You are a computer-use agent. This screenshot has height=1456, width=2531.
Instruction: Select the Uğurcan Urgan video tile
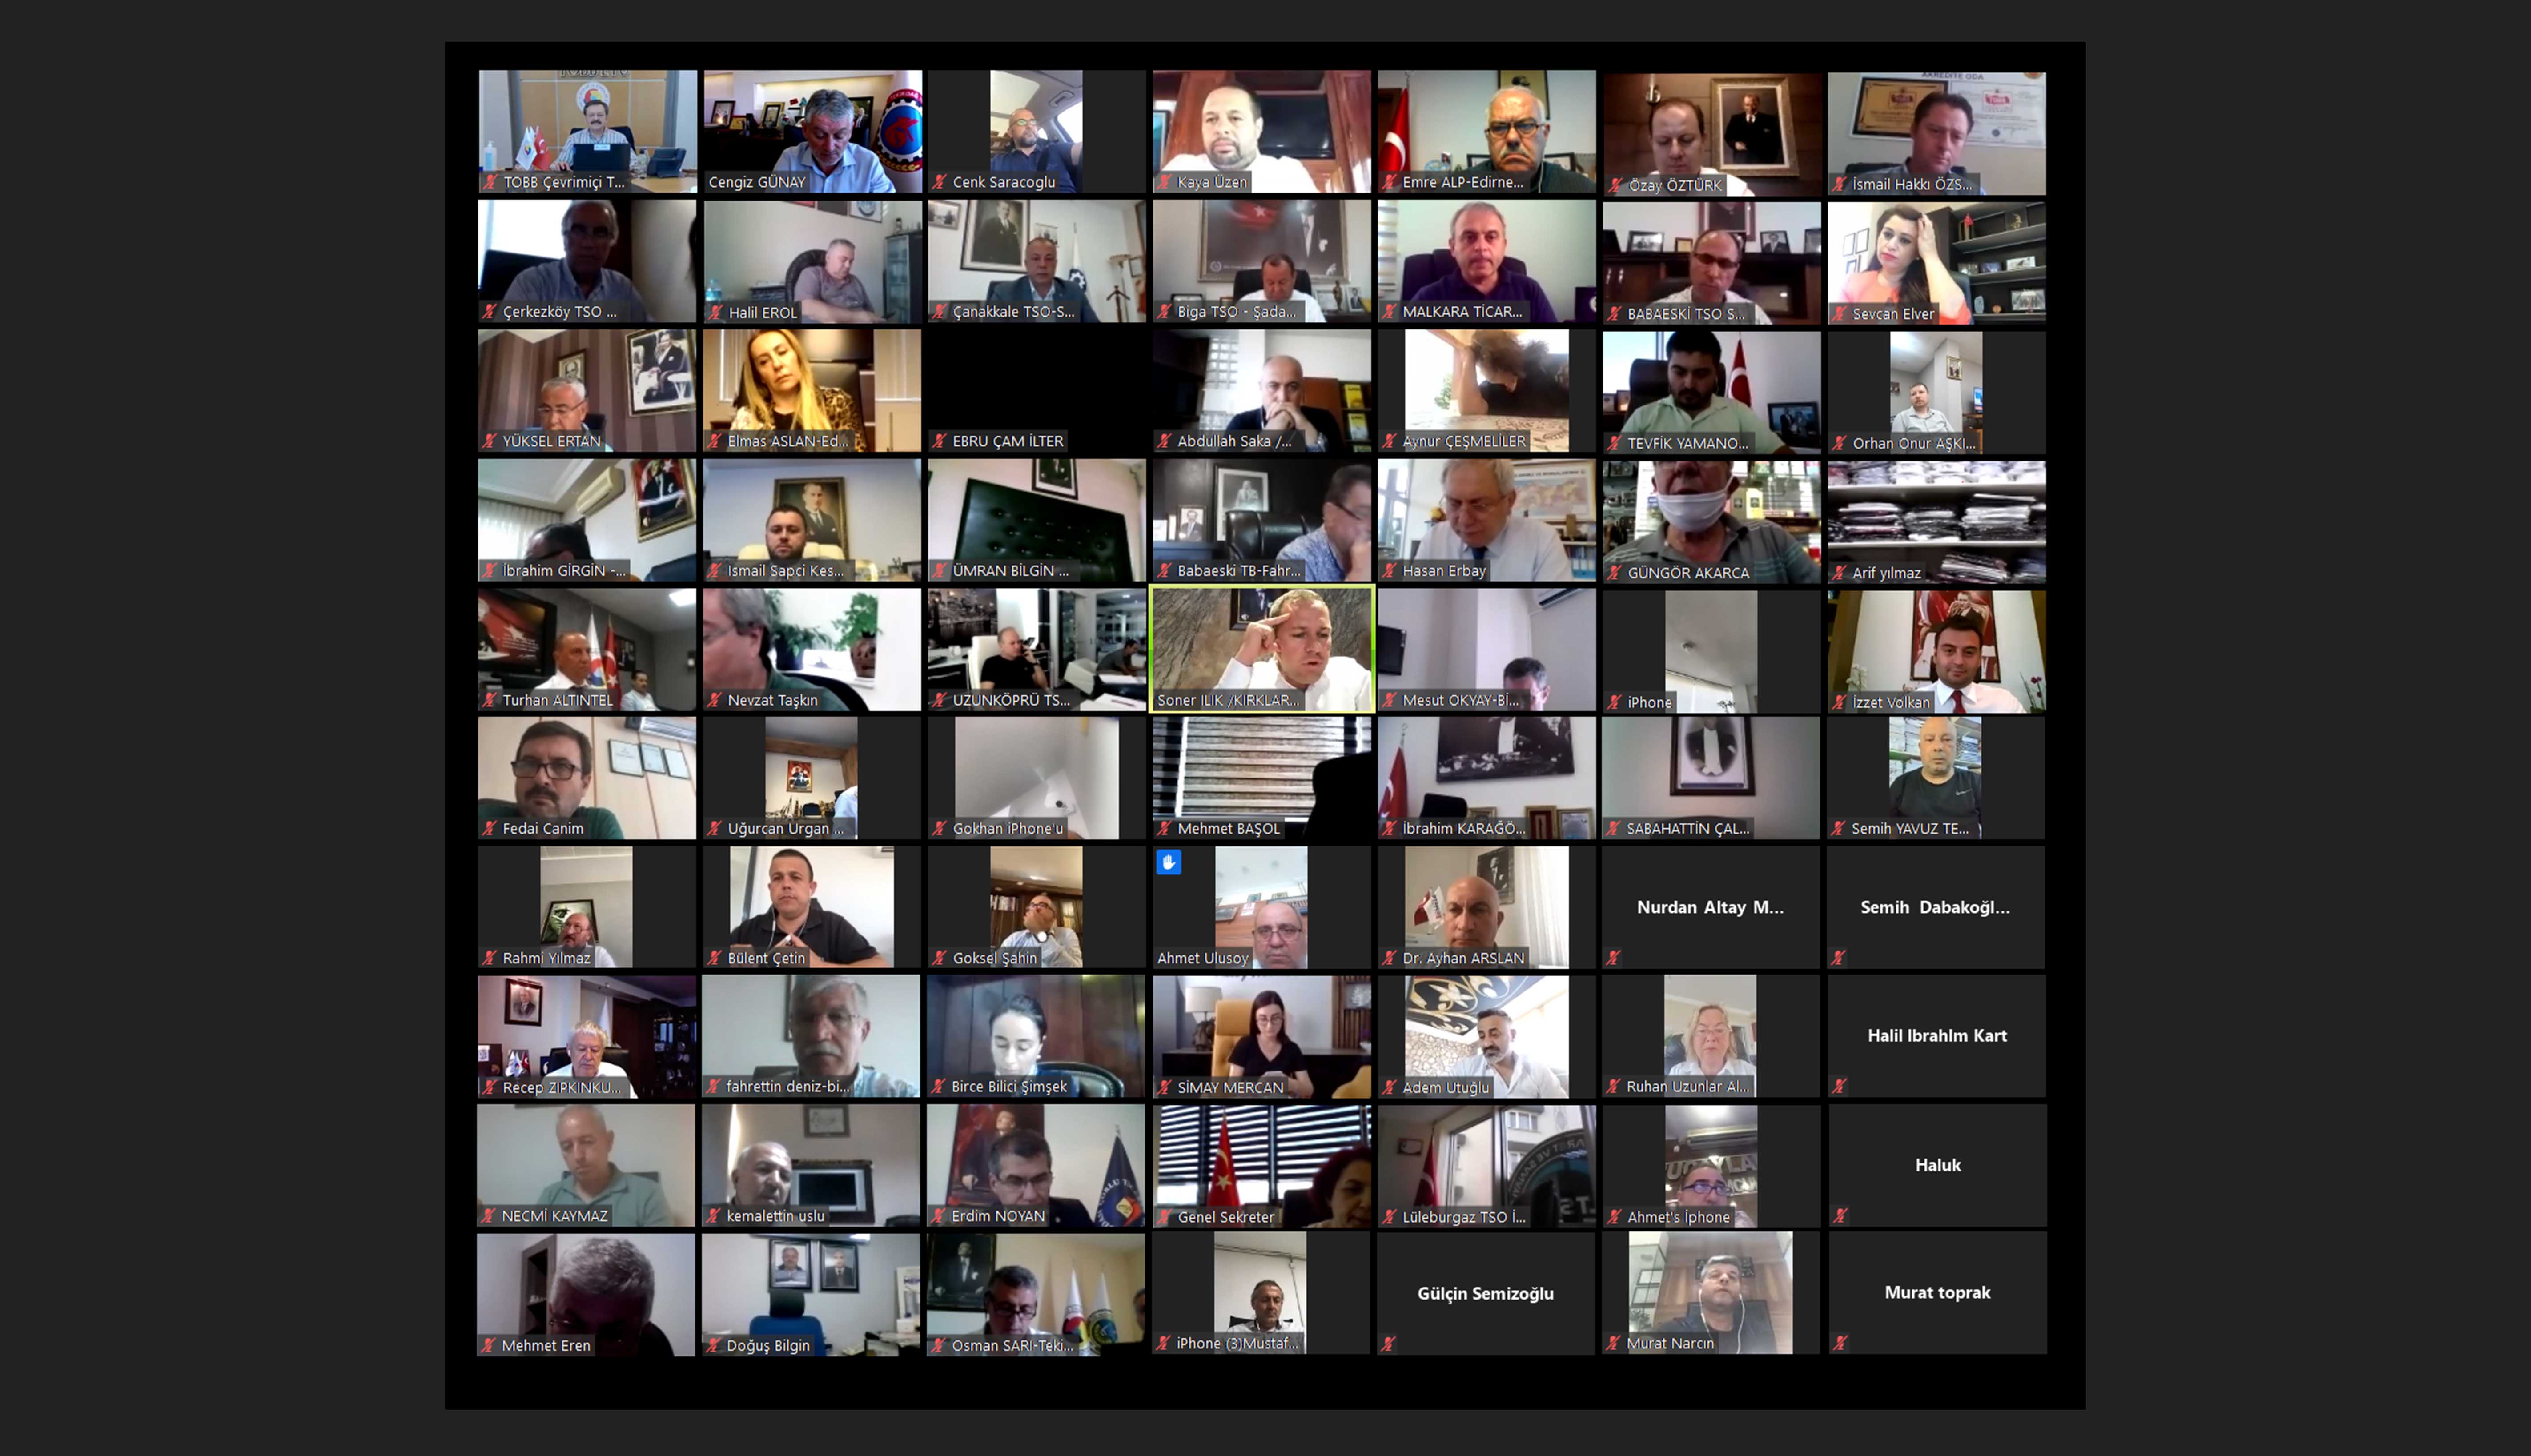812,778
